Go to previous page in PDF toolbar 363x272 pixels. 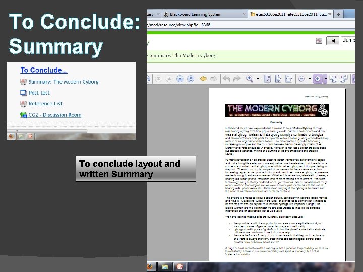169,79
